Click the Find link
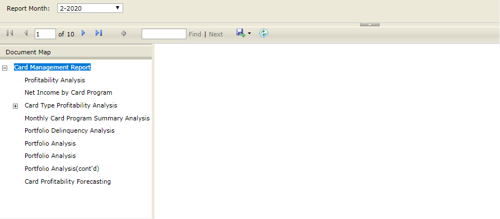The width and height of the screenshot is (500, 219). (x=195, y=34)
